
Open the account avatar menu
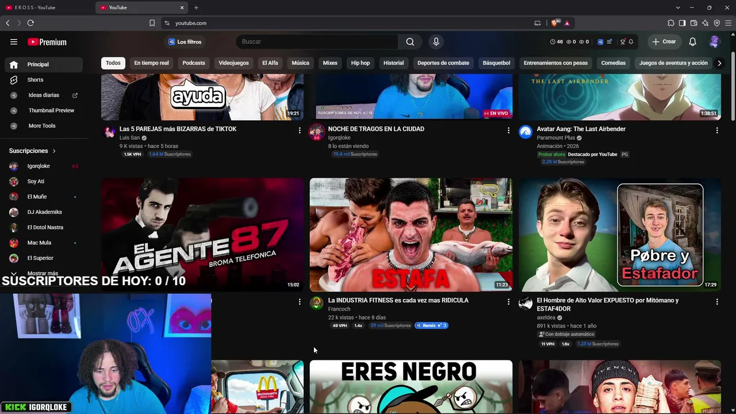click(715, 42)
